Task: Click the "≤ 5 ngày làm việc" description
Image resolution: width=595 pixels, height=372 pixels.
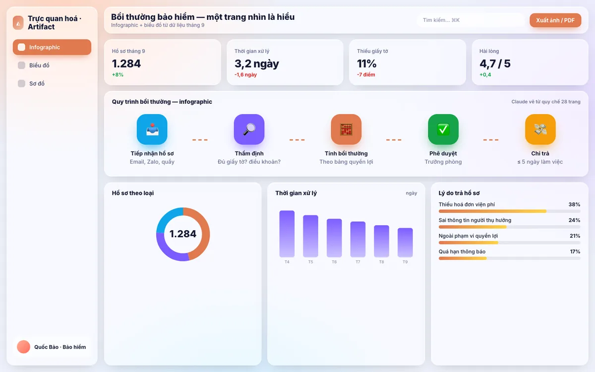Action: coord(540,162)
